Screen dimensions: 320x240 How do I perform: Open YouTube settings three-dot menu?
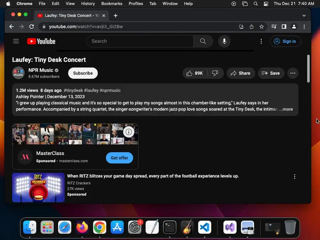click(x=261, y=41)
